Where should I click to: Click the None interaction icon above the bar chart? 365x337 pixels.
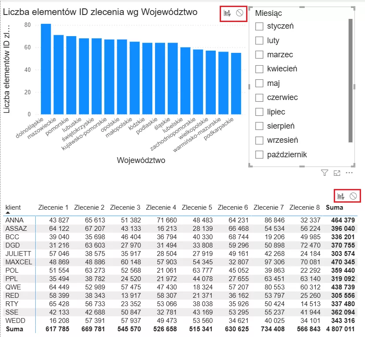point(240,13)
